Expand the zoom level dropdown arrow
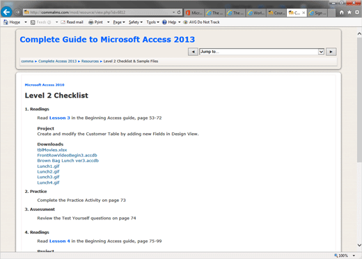 354,256
